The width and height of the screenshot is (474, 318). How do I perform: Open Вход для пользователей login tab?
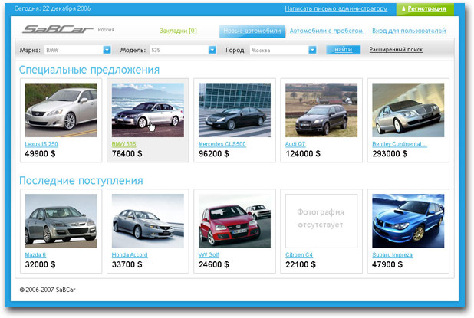(x=409, y=31)
